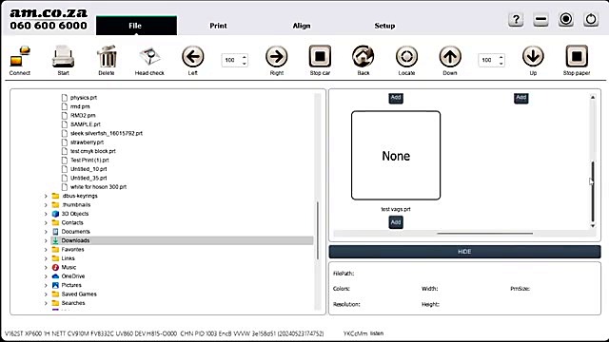609x342 pixels.
Task: Expand the Links folder
Action: (x=46, y=258)
